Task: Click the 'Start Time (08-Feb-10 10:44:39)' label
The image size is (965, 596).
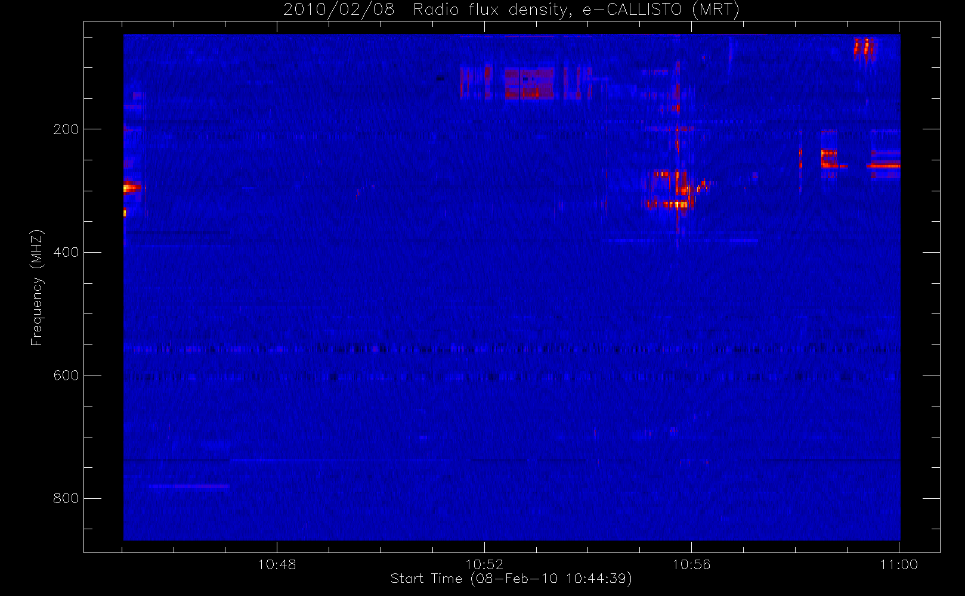Action: click(x=511, y=579)
